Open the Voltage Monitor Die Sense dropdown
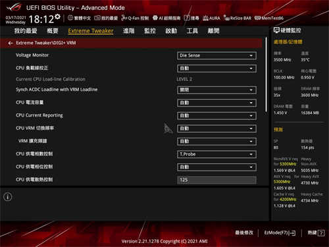This screenshot has height=247, width=329. point(216,55)
